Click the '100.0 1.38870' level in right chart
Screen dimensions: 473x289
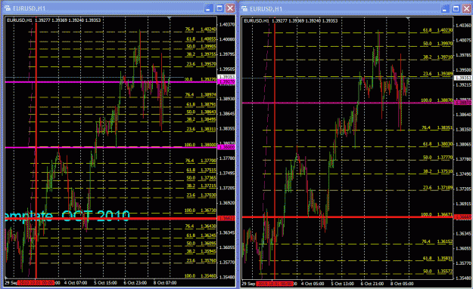click(x=437, y=100)
